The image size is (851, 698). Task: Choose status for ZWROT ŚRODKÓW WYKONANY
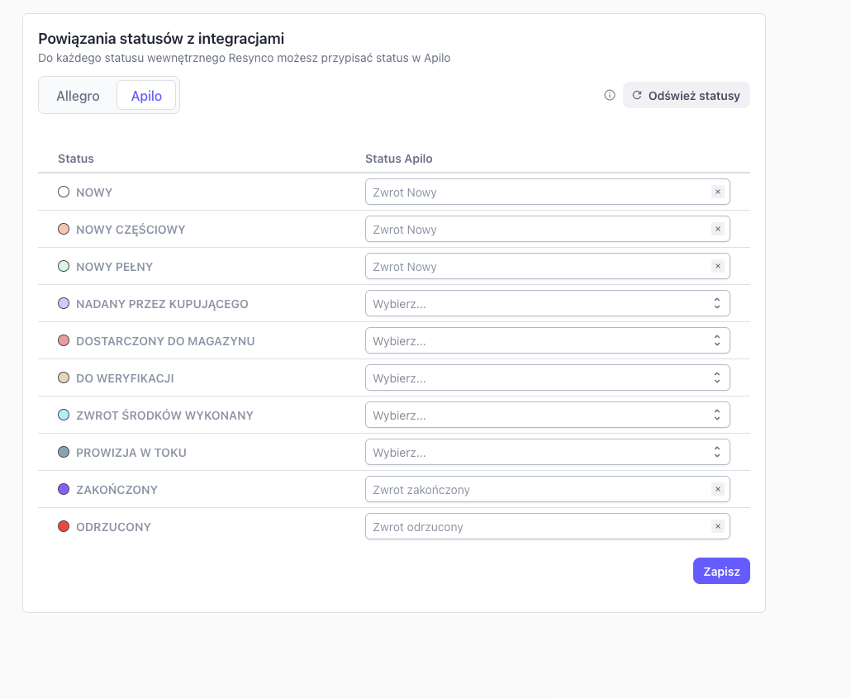(x=548, y=415)
